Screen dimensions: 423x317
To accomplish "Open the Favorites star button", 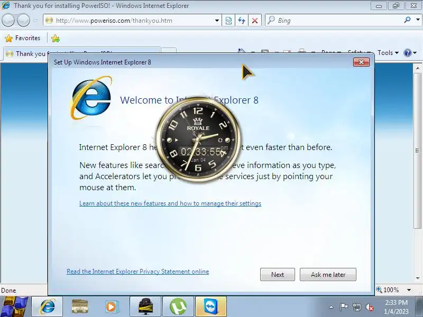I will pyautogui.click(x=22, y=38).
